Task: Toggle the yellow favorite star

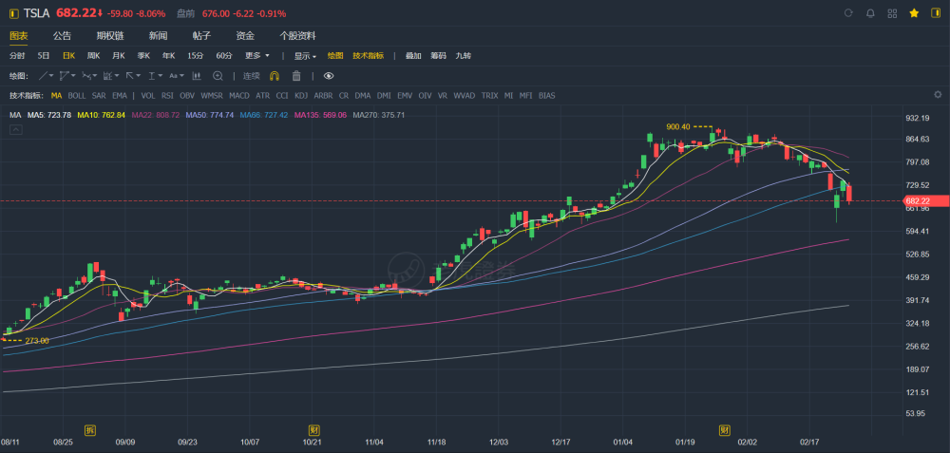Action: [914, 13]
